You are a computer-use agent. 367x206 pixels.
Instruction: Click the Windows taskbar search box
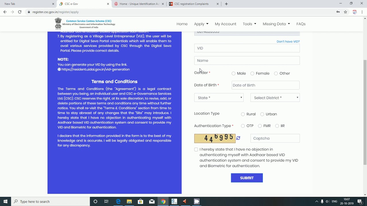[x=51, y=201]
